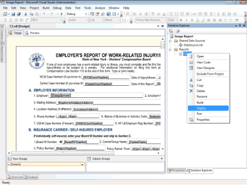Click Properties in the context menu
The width and height of the screenshot is (247, 185).
point(208,119)
